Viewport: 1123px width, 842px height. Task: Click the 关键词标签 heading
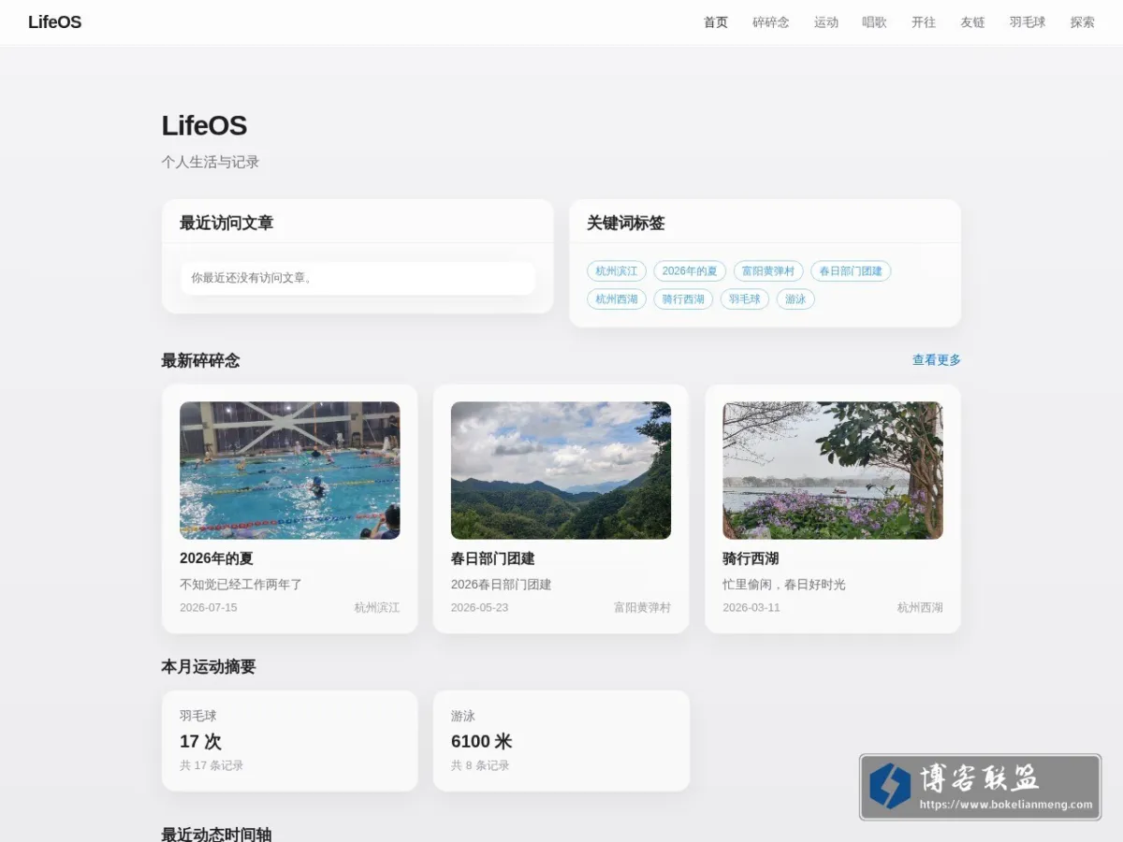coord(626,223)
